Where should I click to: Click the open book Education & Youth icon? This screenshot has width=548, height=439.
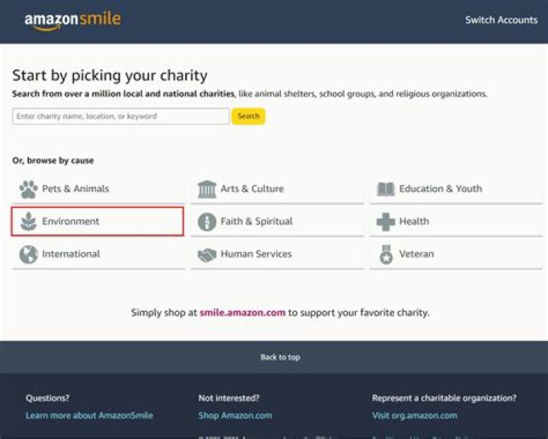click(x=386, y=189)
